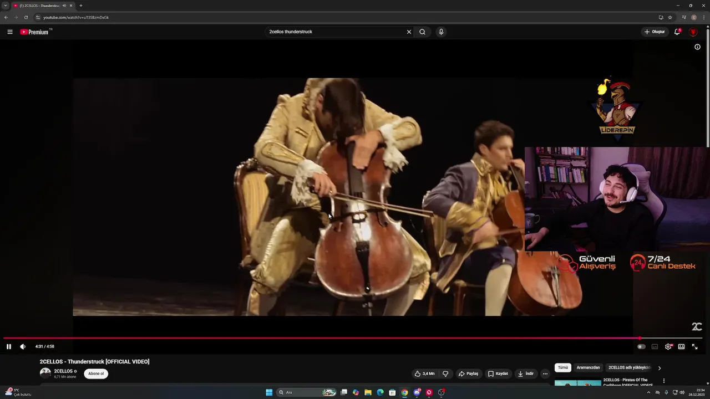The width and height of the screenshot is (710, 399).
Task: Pause the video playback
Action: [x=9, y=346]
